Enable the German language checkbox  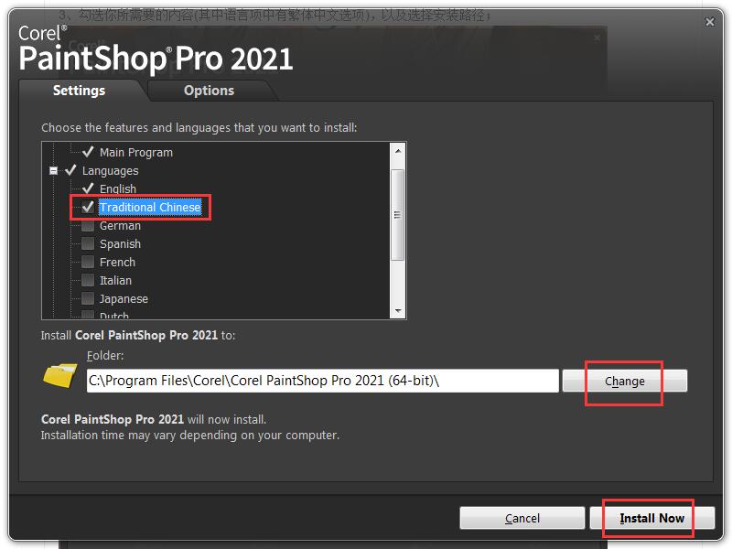coord(88,225)
